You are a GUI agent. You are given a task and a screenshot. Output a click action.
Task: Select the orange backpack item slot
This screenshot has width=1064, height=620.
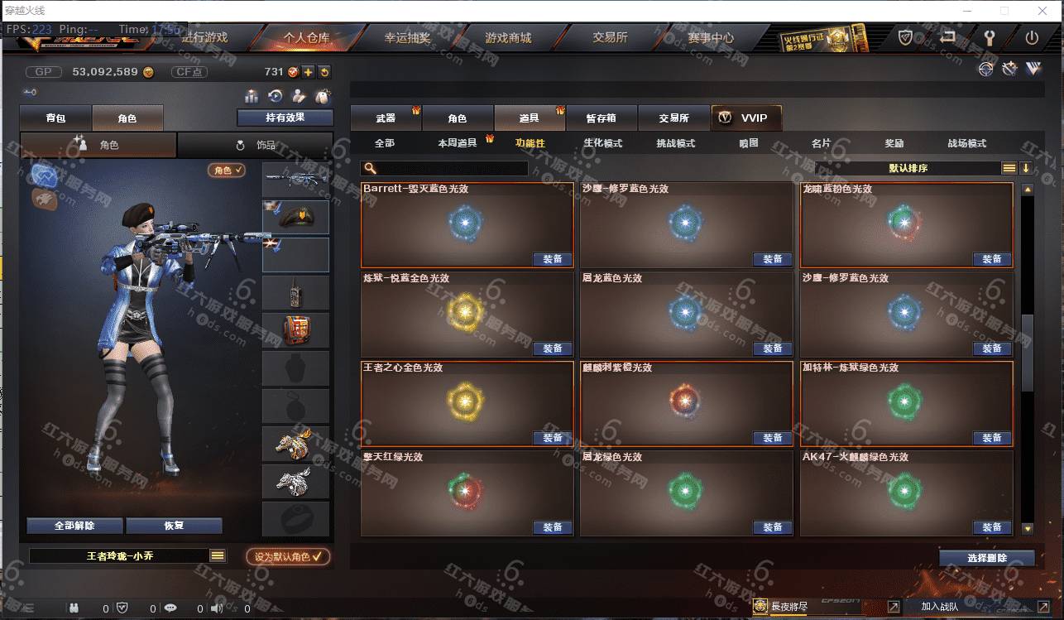296,330
